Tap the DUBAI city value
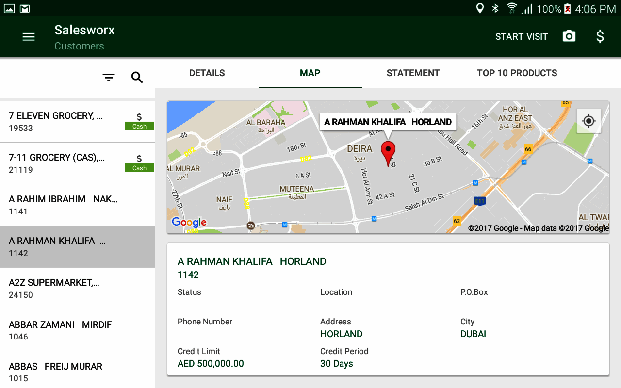Screen dimensions: 621x388 tap(473, 334)
